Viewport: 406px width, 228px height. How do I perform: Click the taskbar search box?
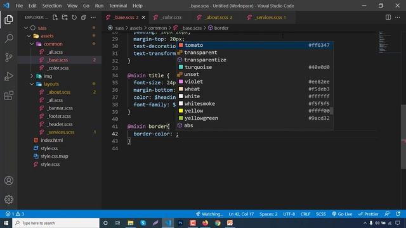[56, 223]
